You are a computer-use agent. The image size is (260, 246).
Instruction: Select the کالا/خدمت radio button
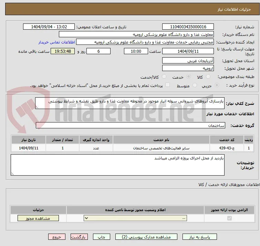(x=164, y=77)
